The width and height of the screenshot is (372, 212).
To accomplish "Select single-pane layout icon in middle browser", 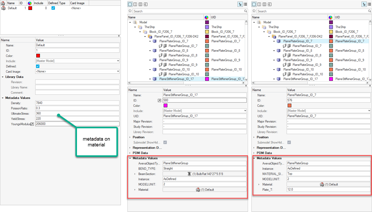I will click(130, 4).
